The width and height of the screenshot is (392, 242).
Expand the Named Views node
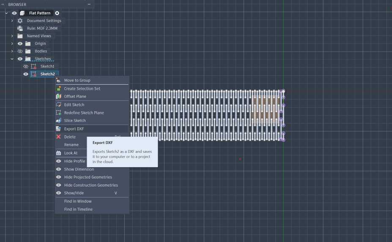click(12, 36)
